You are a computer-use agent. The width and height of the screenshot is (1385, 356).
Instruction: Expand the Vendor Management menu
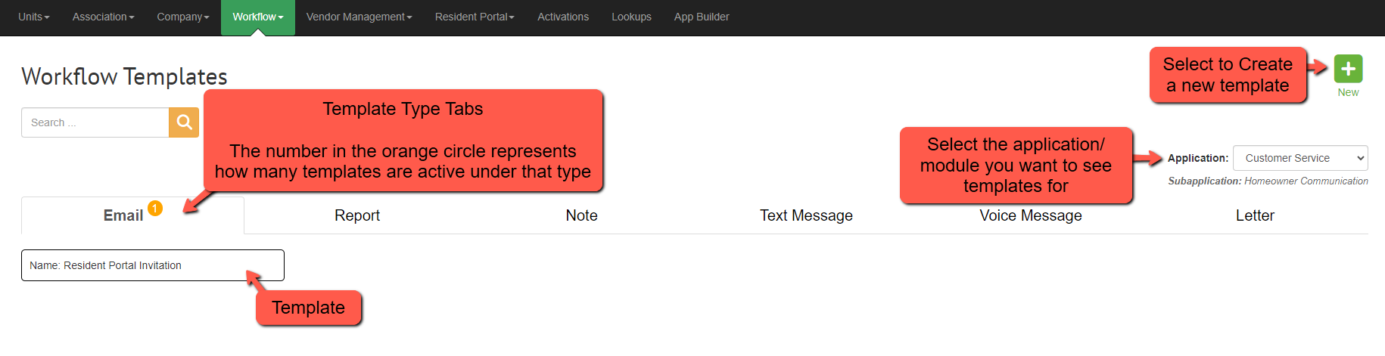pos(359,17)
